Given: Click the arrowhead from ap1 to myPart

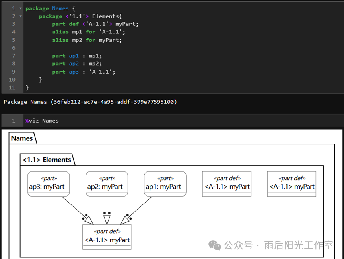Looking at the screenshot, I should (x=124, y=220).
